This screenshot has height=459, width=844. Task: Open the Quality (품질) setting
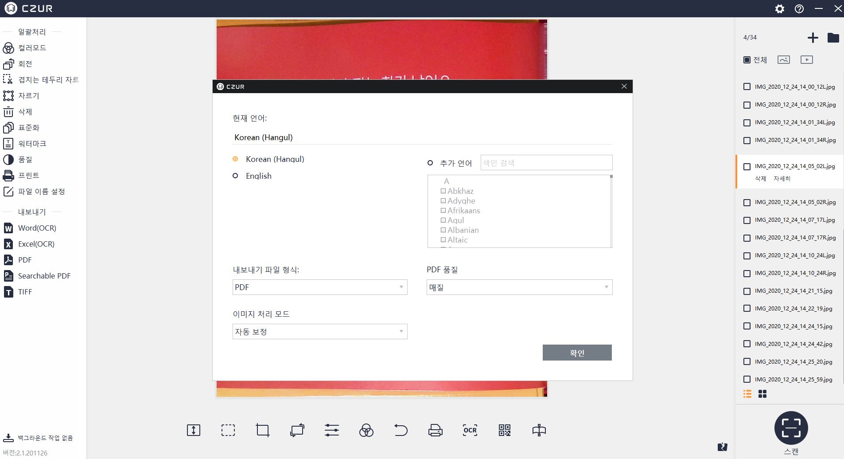(x=18, y=160)
